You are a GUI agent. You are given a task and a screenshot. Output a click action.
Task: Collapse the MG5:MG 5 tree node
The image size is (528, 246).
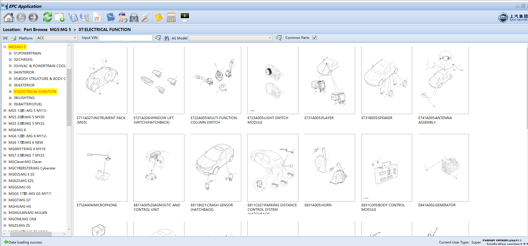point(5,47)
